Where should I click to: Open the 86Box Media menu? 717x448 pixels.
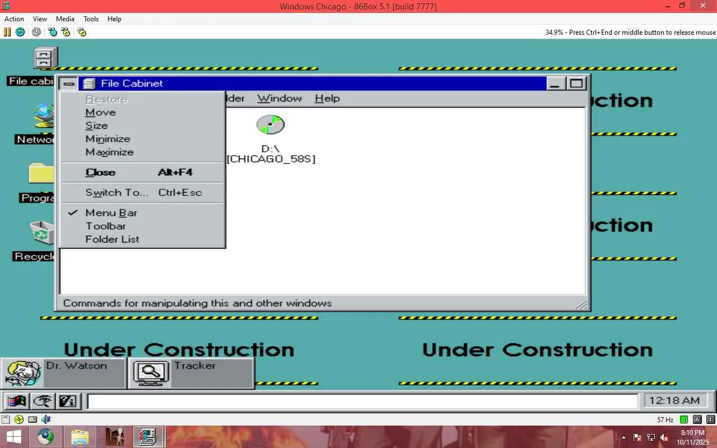66,19
